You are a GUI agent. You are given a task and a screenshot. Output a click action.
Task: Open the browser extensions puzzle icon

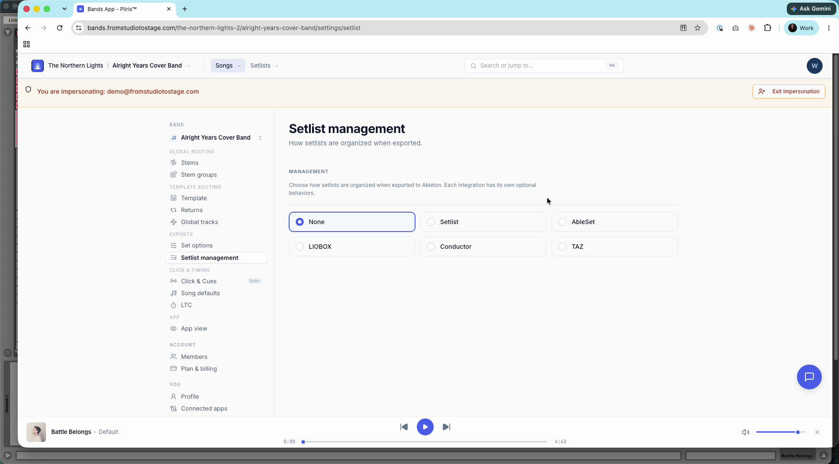(x=767, y=28)
